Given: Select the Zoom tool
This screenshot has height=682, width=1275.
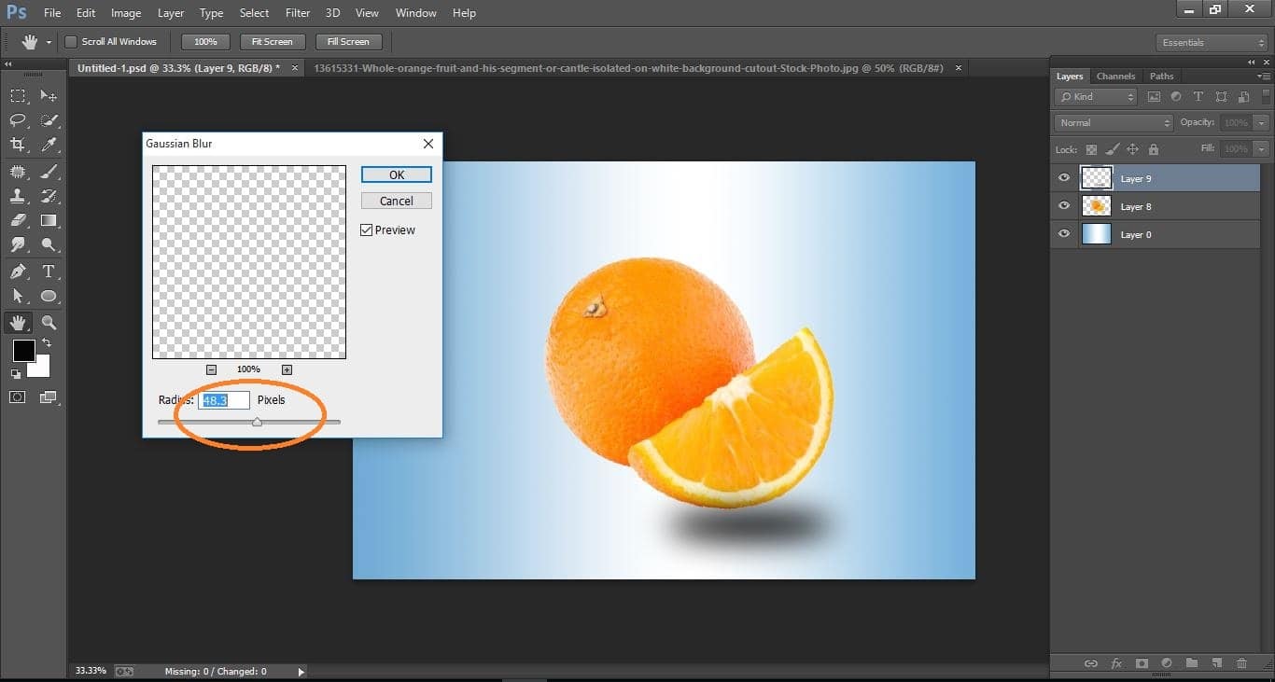Looking at the screenshot, I should pos(49,322).
